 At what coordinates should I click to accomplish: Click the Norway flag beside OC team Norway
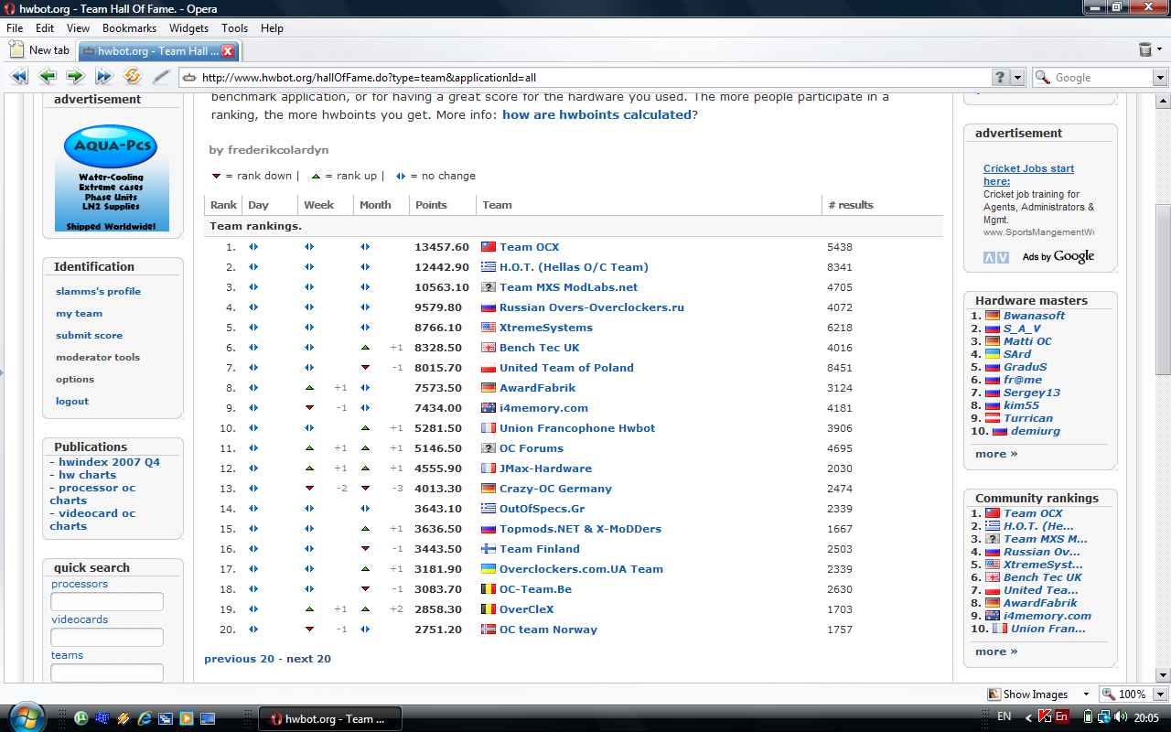489,630
